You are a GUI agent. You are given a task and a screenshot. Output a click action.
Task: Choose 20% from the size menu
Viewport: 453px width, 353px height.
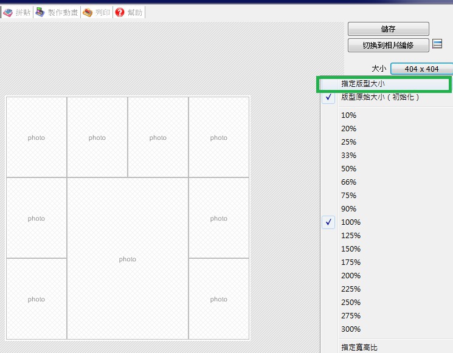387,128
